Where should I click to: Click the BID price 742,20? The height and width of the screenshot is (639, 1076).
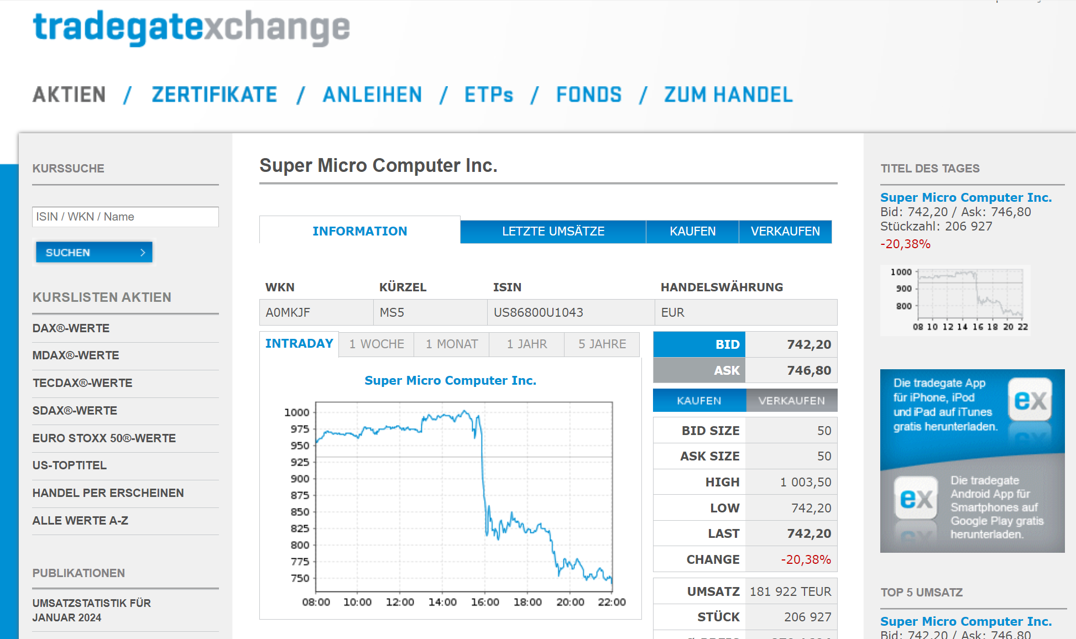(809, 345)
